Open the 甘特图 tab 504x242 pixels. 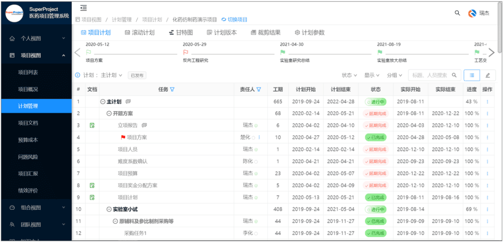[181, 33]
